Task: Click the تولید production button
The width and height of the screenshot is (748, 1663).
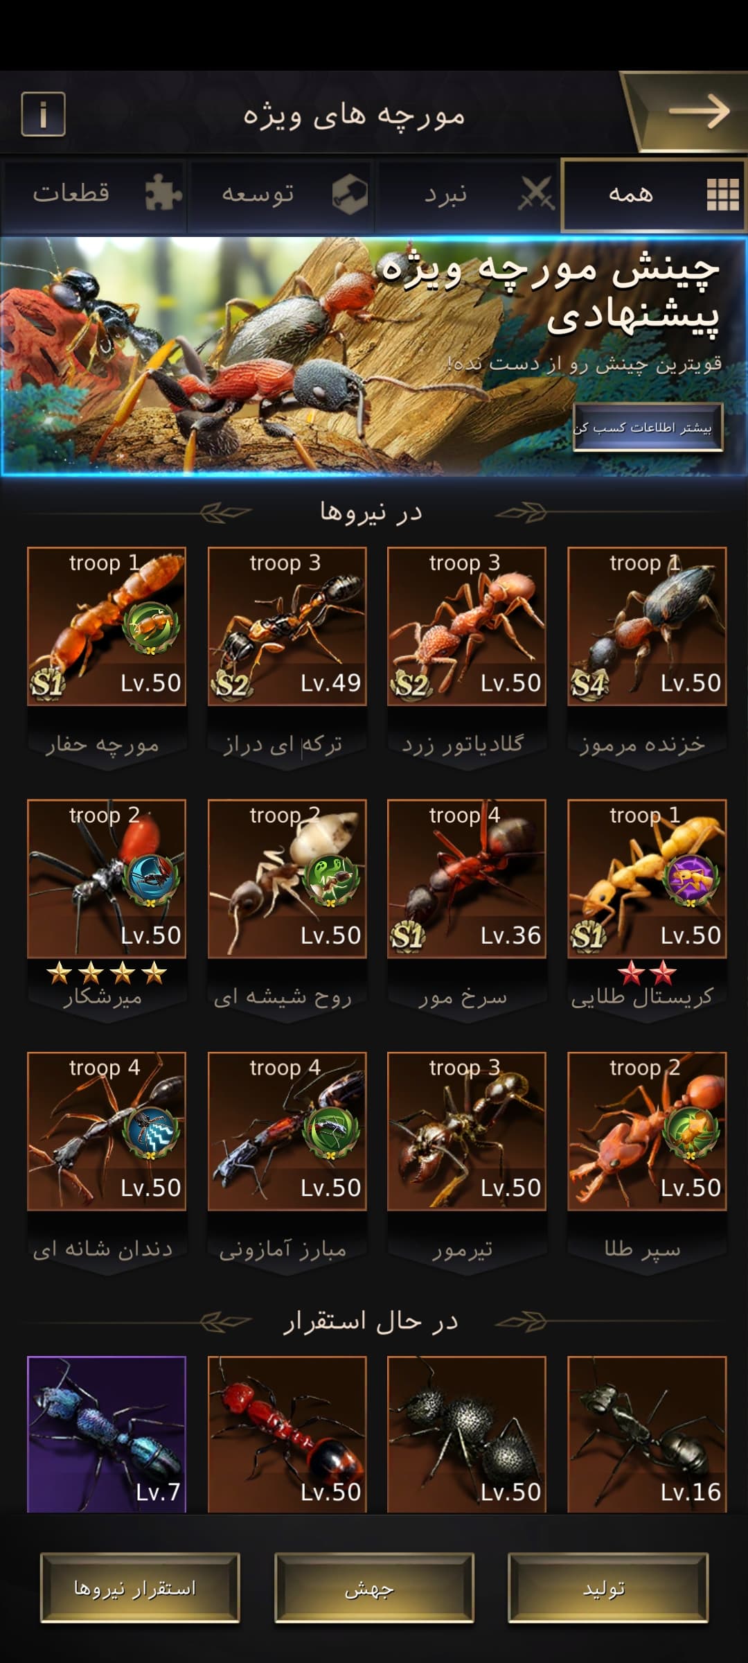Action: (608, 1587)
